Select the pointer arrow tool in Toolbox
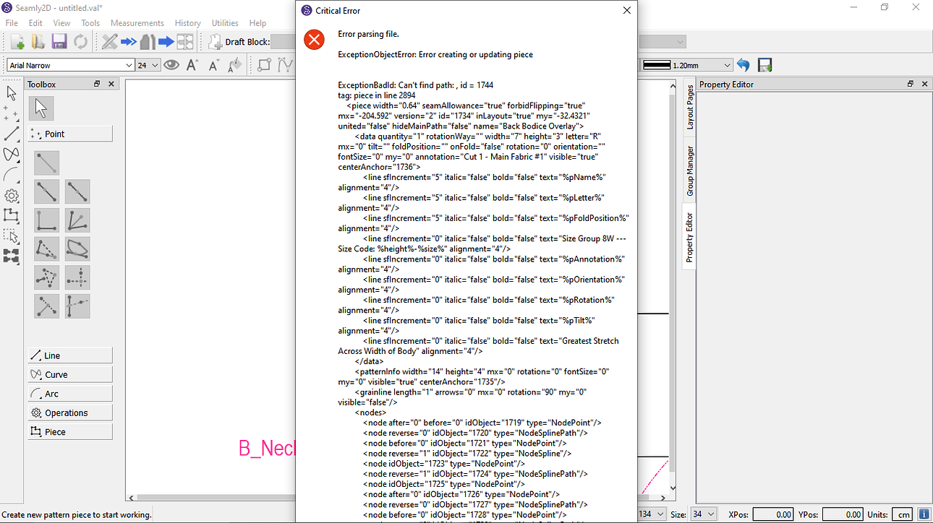The image size is (933, 523). [41, 108]
